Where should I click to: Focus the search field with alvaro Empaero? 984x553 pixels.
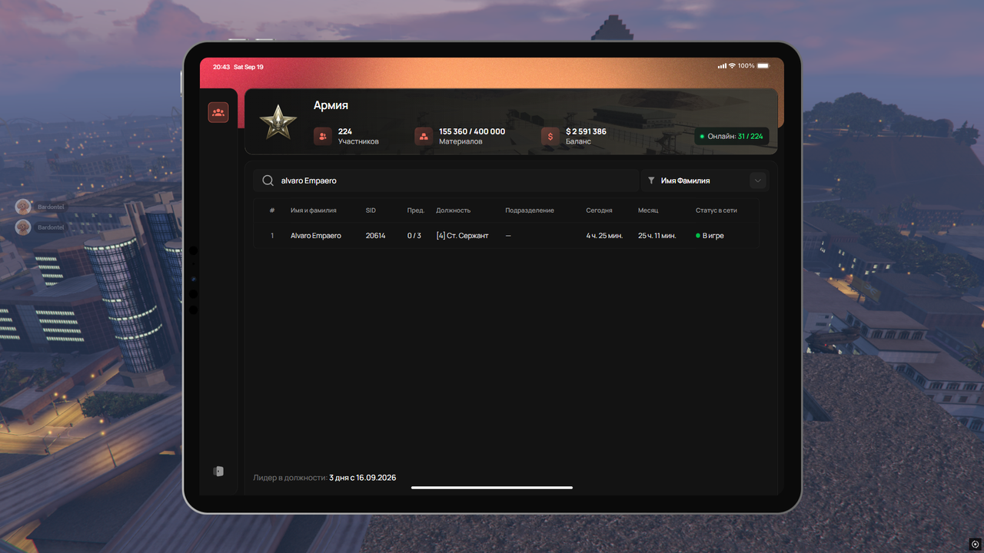[x=447, y=180]
